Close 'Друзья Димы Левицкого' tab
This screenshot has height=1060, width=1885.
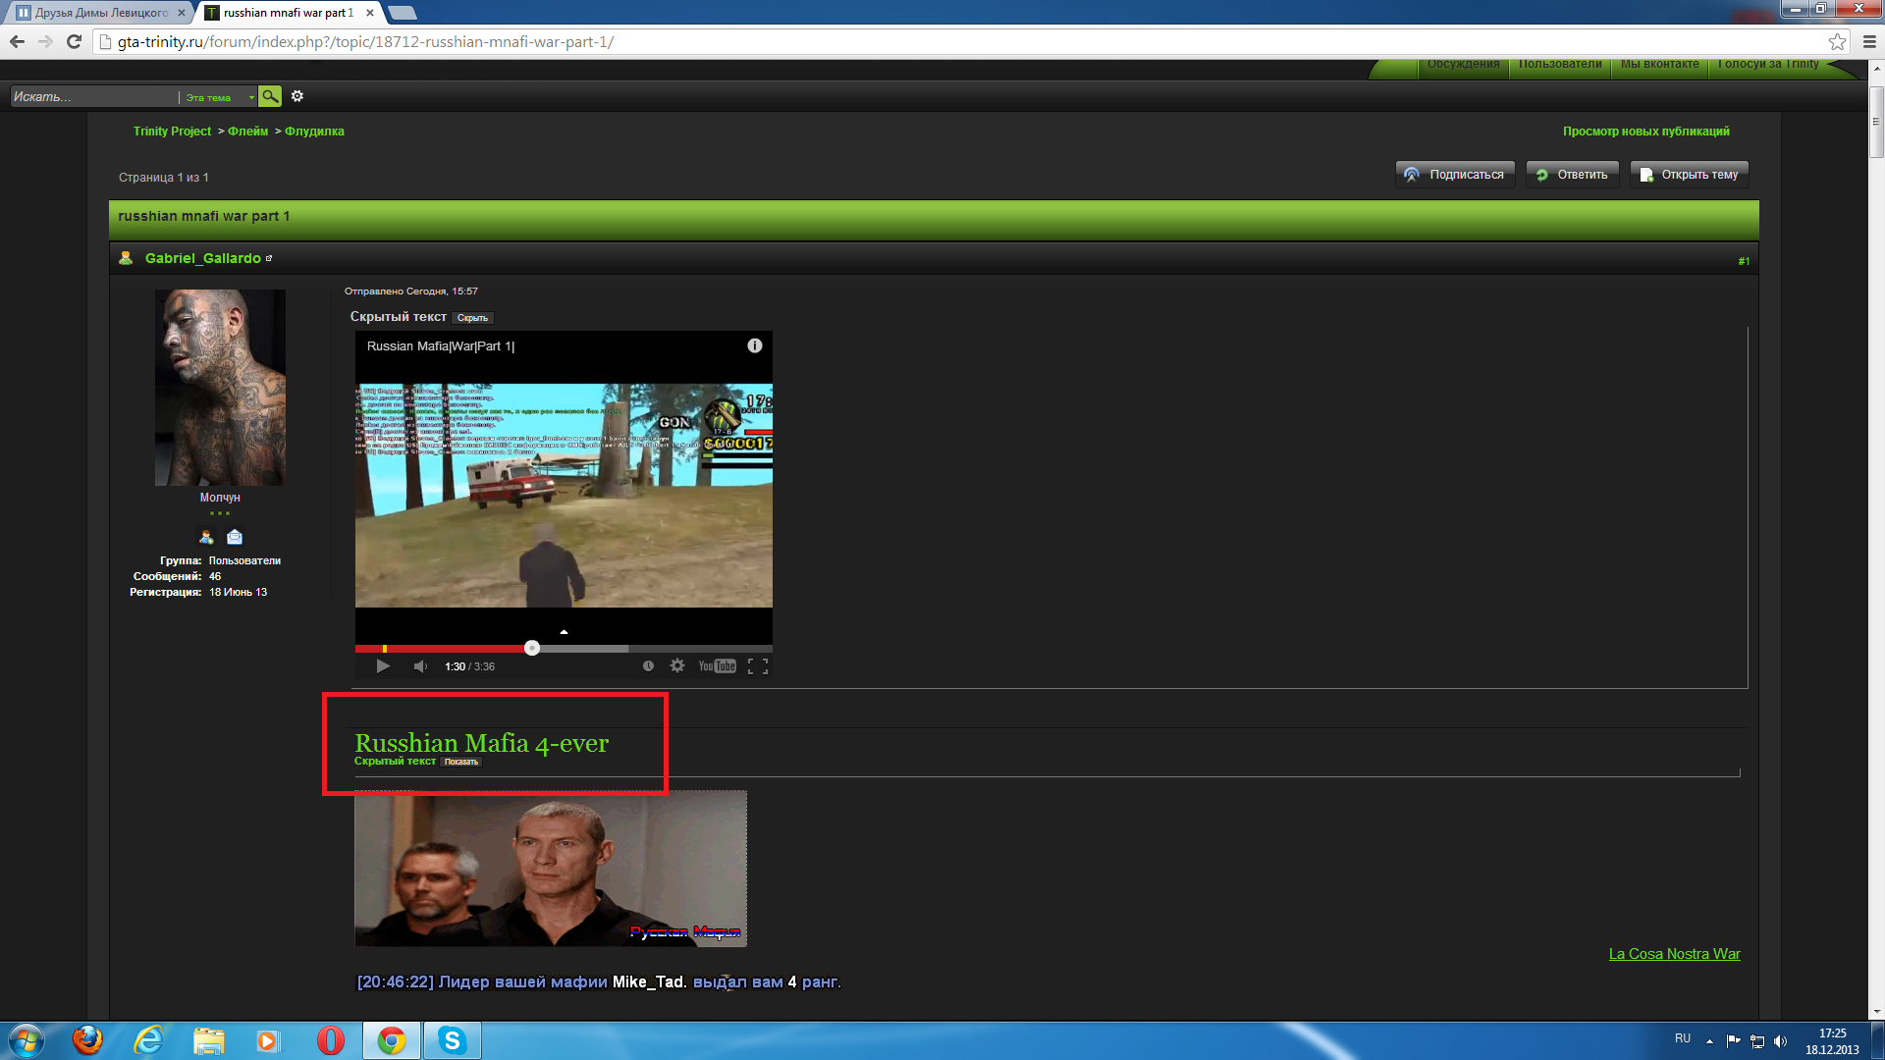tap(182, 13)
